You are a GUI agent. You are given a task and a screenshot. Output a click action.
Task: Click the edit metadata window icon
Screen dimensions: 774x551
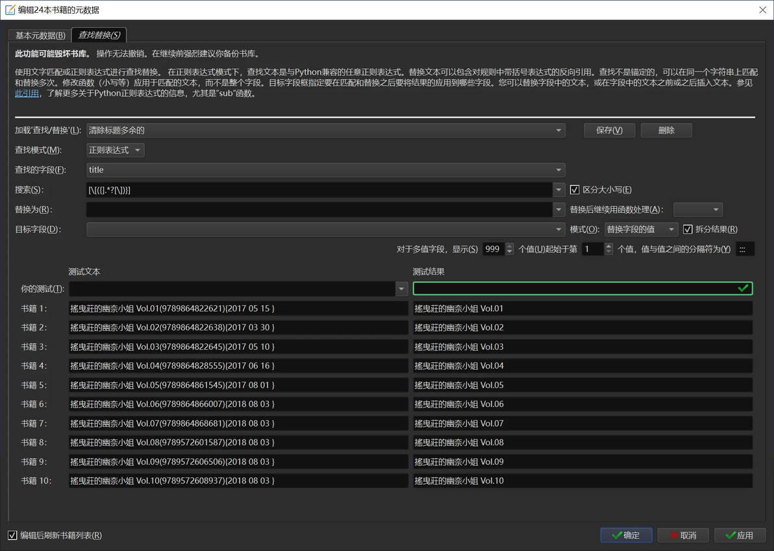tap(10, 9)
